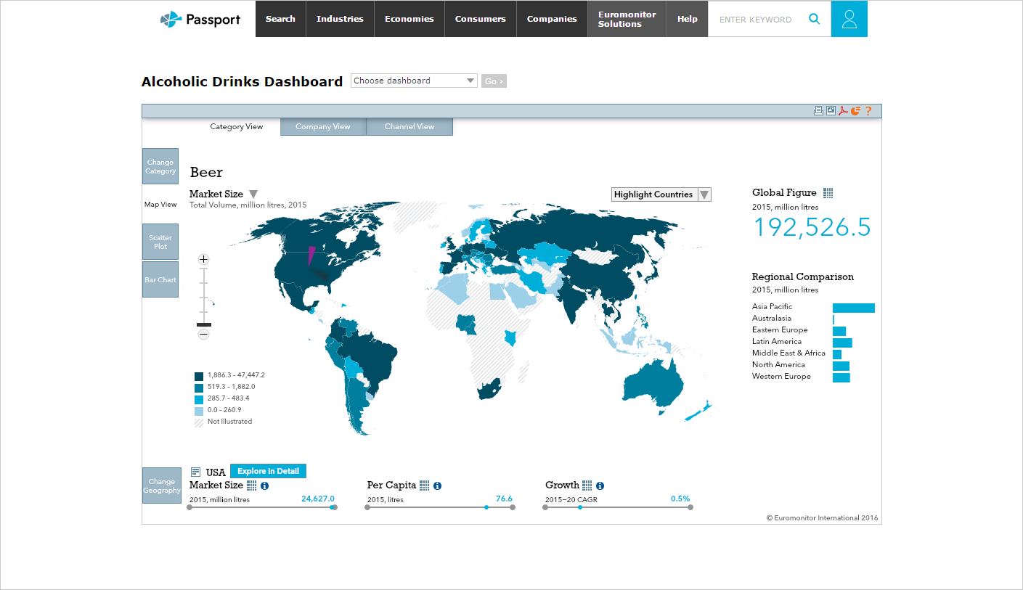Click info icon next to Per Capita
1023x590 pixels.
coord(438,485)
